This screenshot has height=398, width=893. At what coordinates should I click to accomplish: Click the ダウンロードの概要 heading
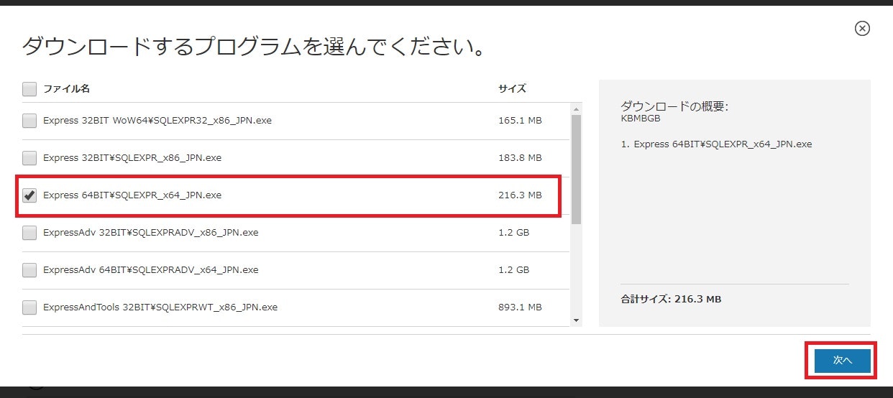pos(674,106)
